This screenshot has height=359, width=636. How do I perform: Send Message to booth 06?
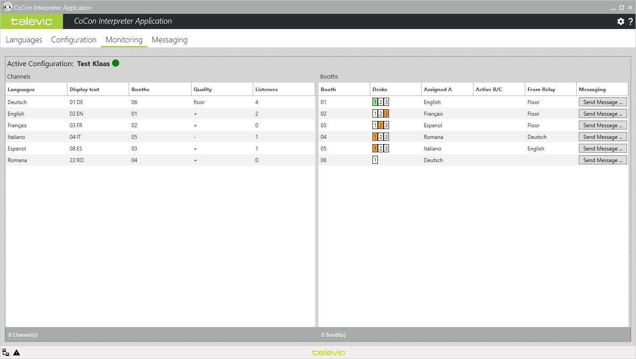pyautogui.click(x=603, y=160)
